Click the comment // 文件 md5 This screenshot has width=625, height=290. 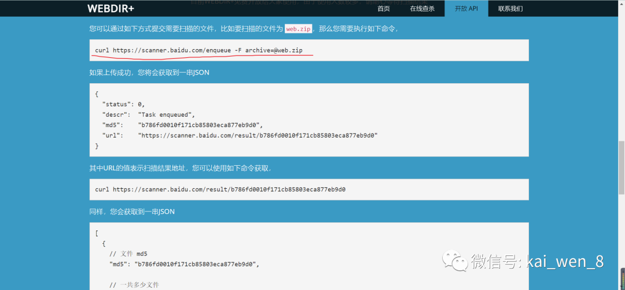point(128,254)
